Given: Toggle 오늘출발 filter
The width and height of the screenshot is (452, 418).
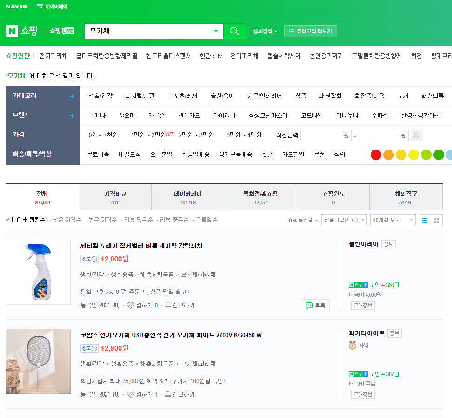Looking at the screenshot, I should 161,155.
